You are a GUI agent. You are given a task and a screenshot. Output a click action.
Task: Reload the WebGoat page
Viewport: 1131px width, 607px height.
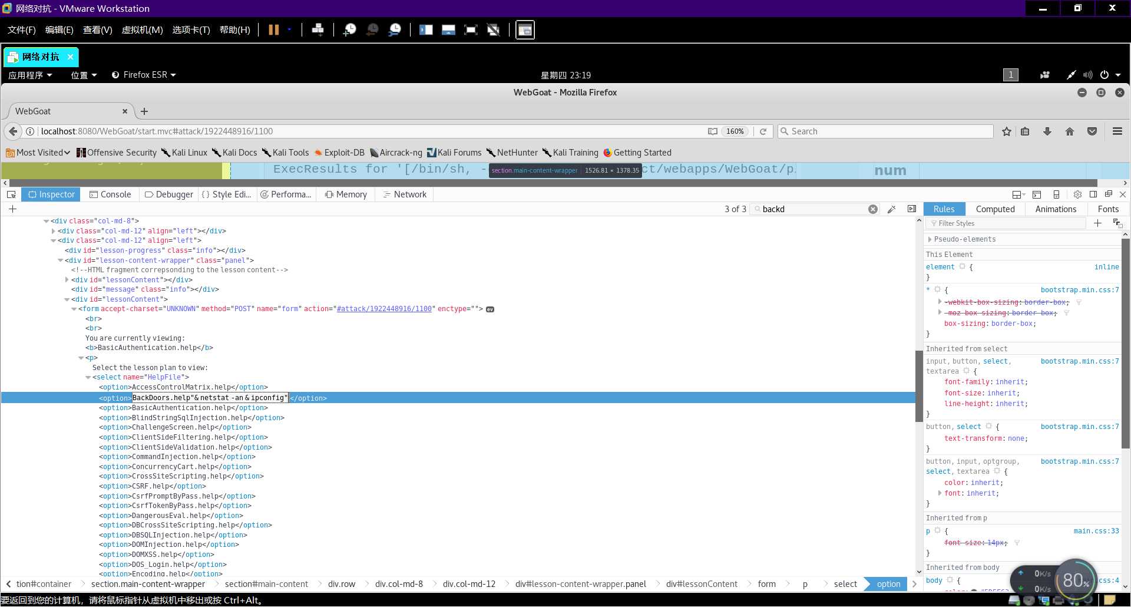pos(763,131)
